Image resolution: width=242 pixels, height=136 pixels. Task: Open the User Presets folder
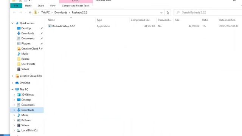click(28, 64)
